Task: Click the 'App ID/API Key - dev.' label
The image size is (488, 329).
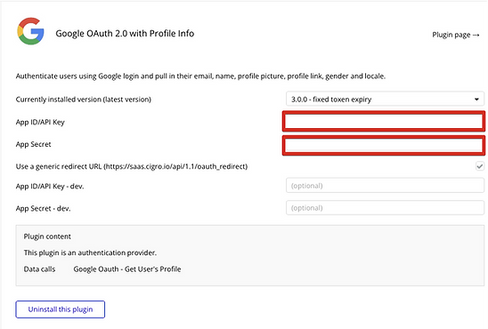Action: click(x=50, y=187)
